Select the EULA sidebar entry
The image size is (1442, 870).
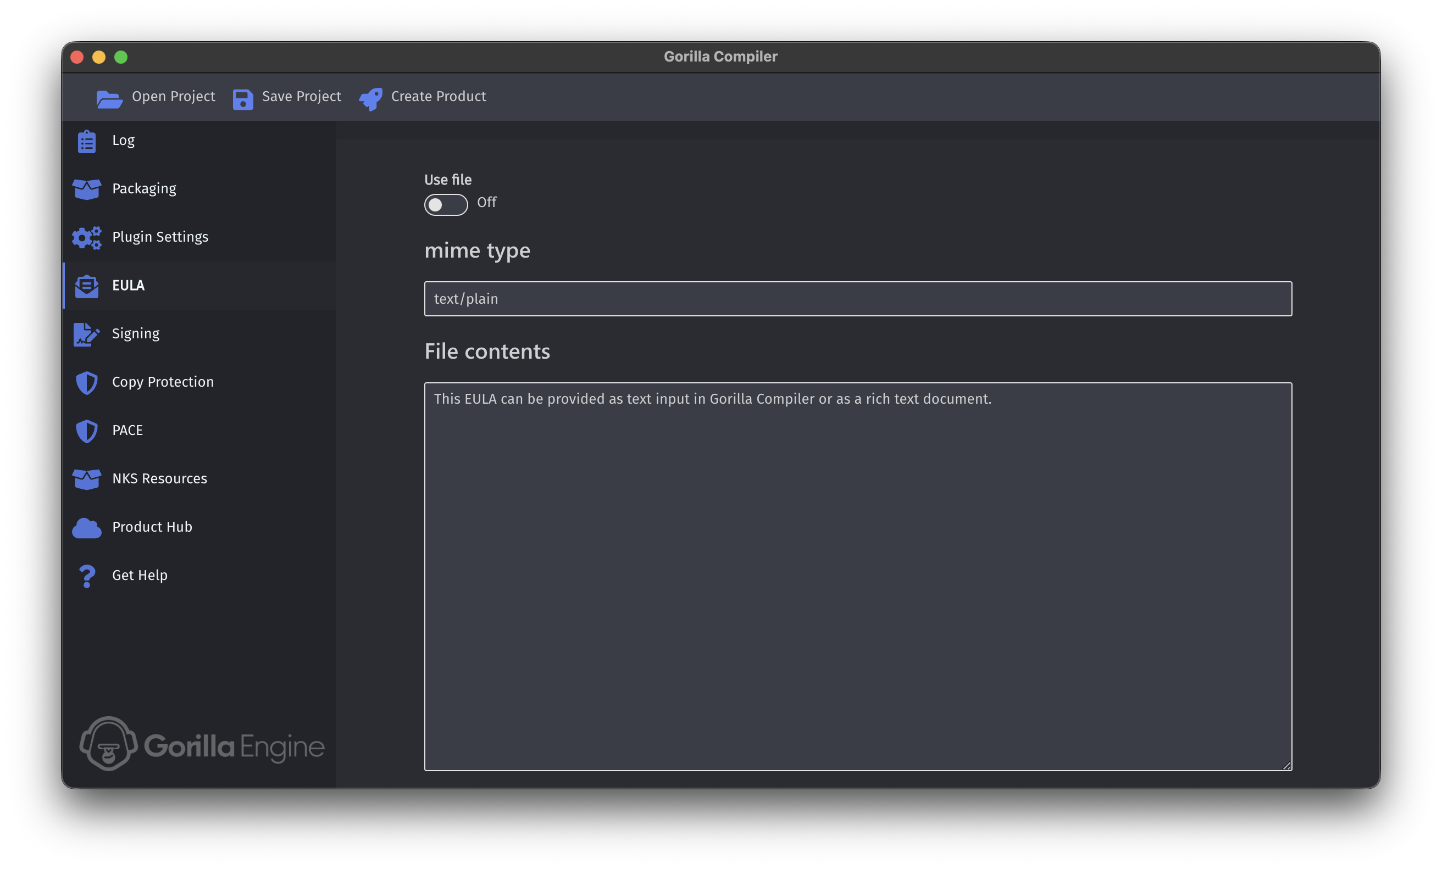(199, 286)
